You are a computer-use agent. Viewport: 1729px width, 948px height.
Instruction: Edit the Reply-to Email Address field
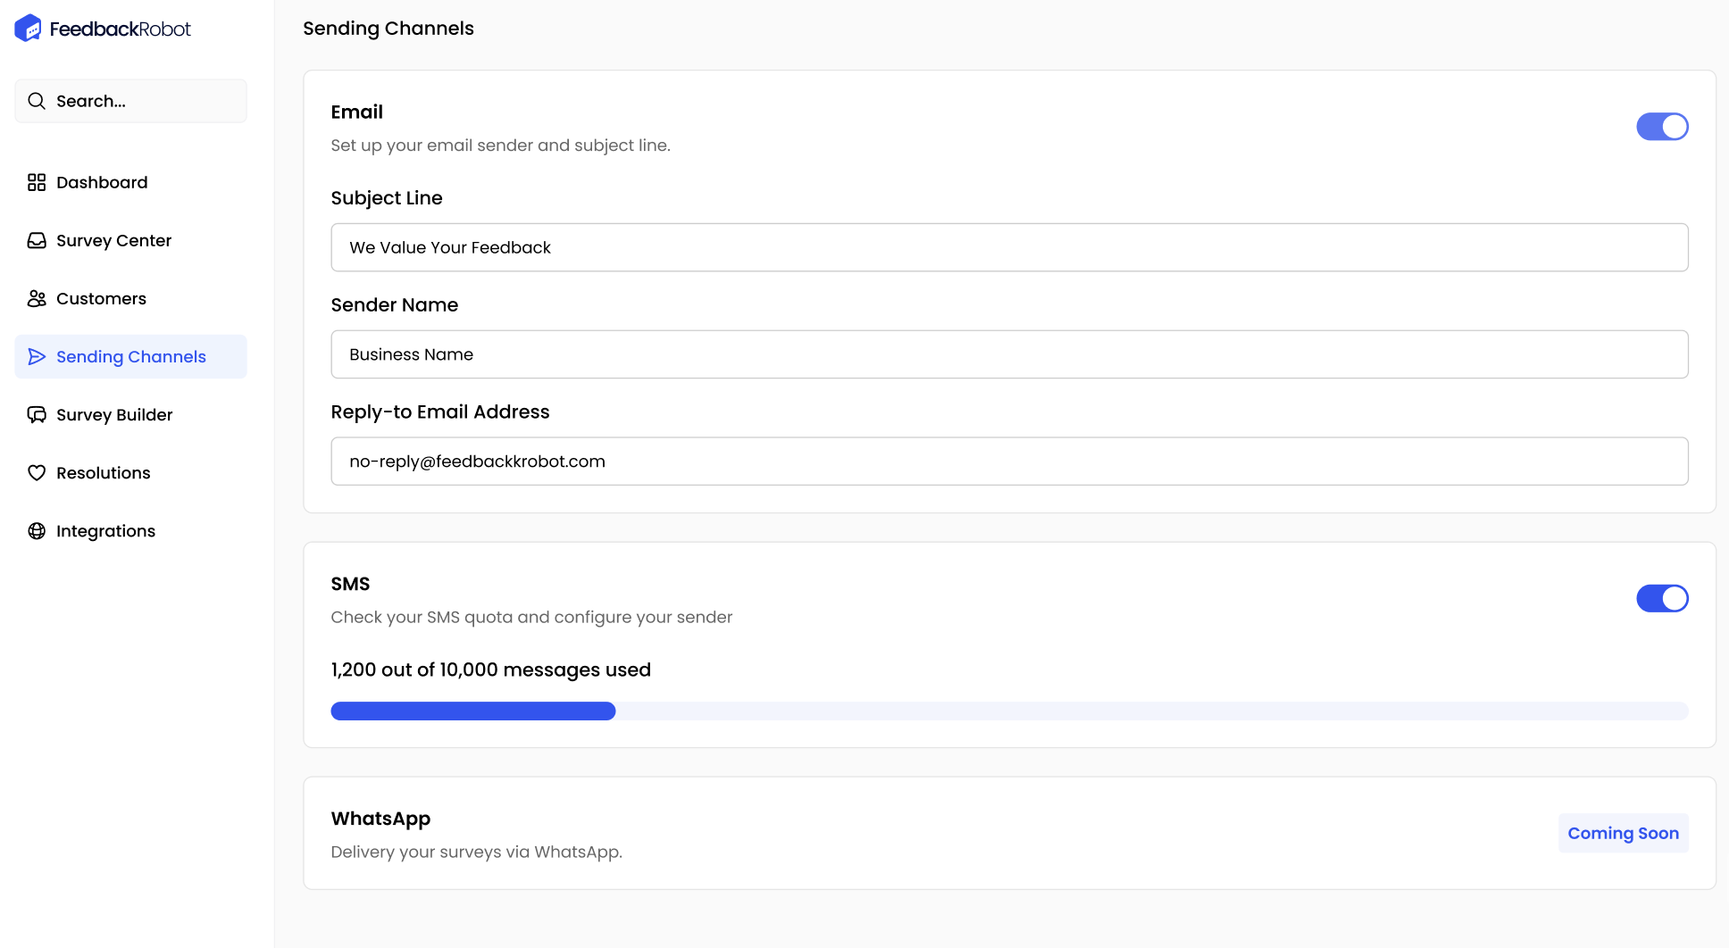(x=1009, y=462)
